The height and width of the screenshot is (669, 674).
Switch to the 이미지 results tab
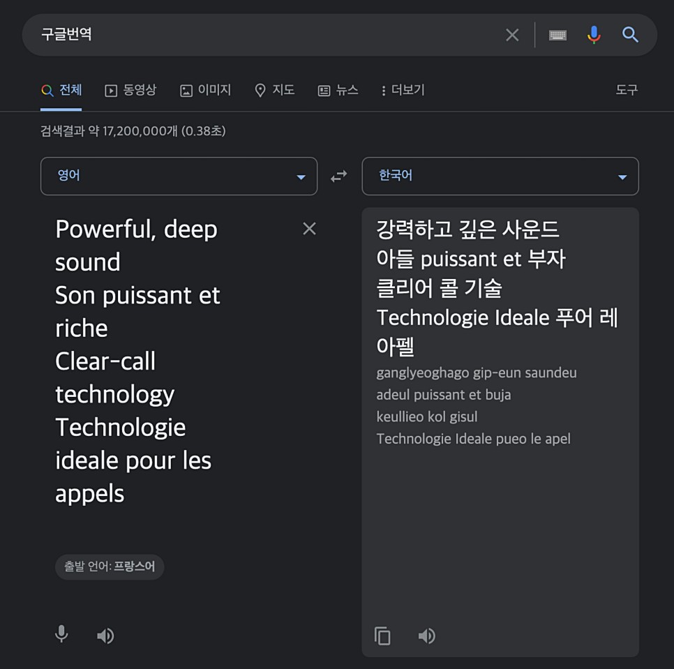pyautogui.click(x=205, y=90)
